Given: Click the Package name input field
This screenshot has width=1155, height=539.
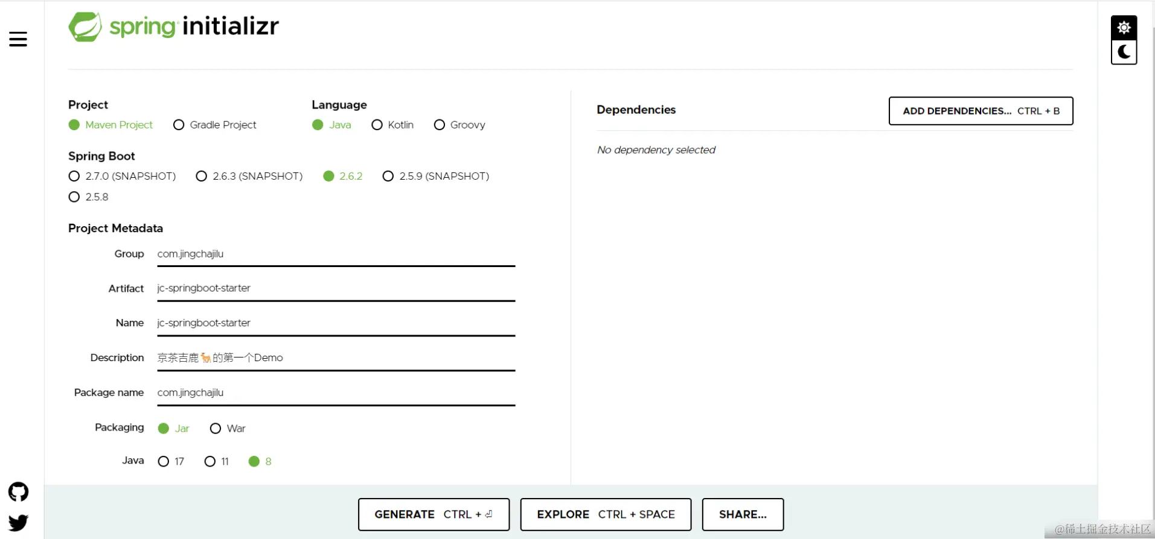Looking at the screenshot, I should pos(336,393).
